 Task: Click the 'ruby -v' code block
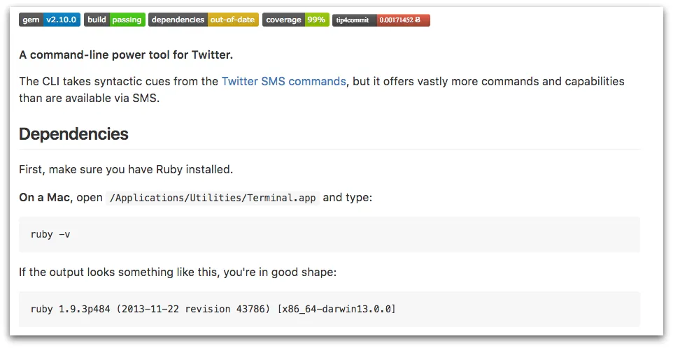(x=330, y=234)
